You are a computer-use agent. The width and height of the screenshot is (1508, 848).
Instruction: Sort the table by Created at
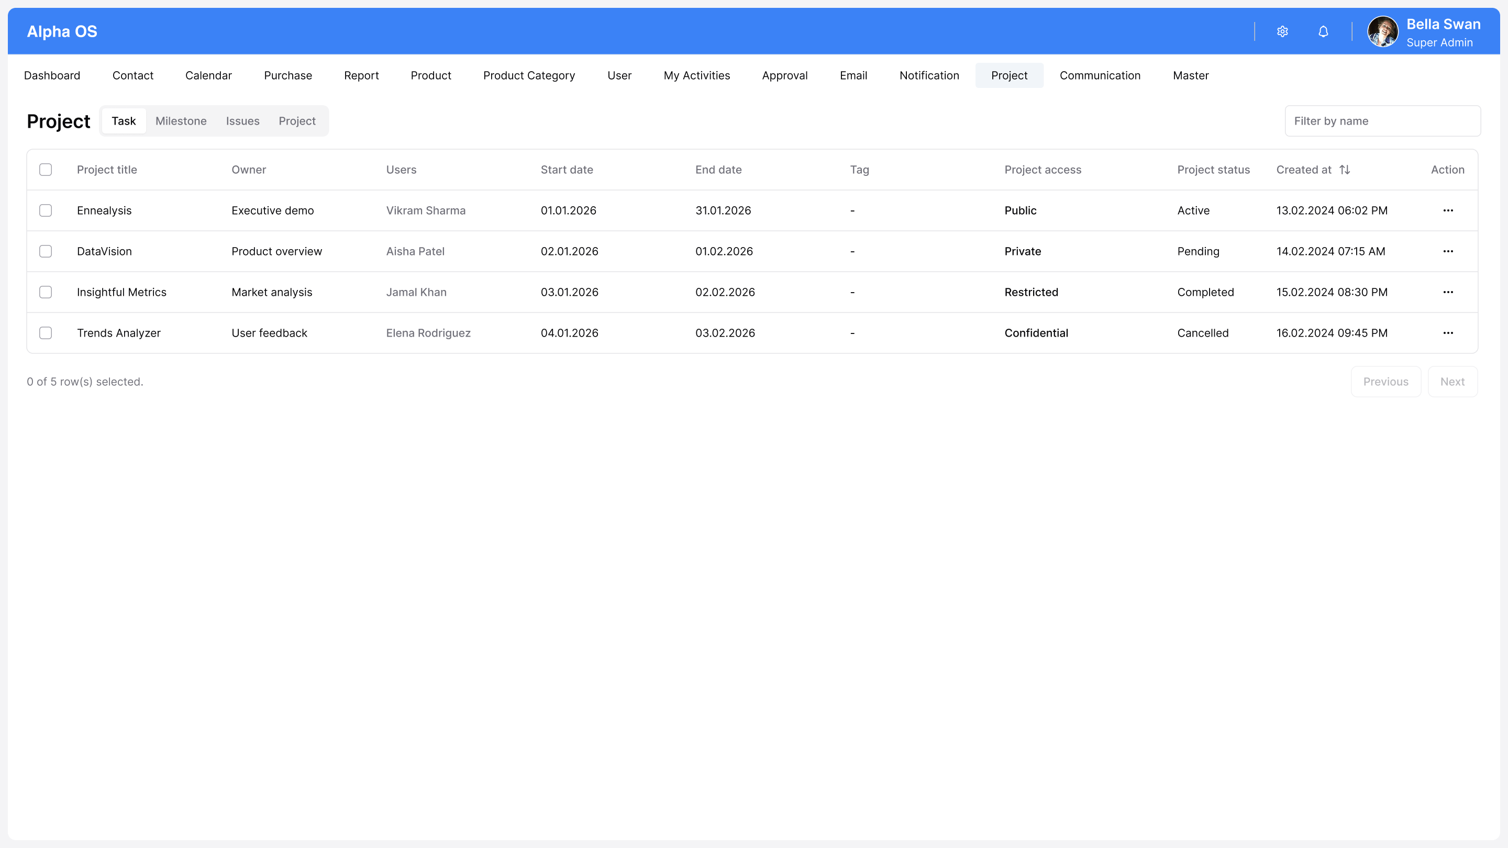pos(1344,170)
